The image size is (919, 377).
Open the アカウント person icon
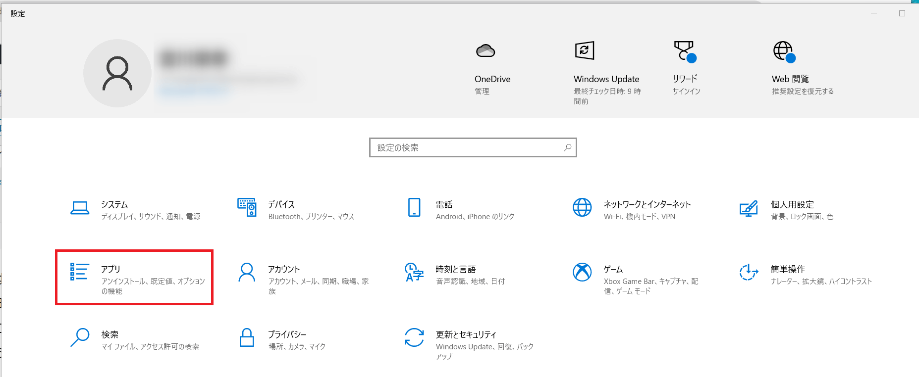tap(247, 272)
